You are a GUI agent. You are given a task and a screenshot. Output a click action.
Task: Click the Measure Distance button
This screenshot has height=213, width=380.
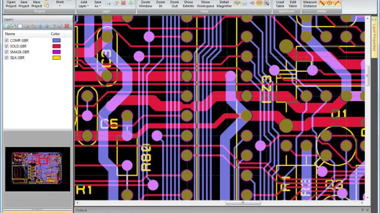pyautogui.click(x=310, y=4)
